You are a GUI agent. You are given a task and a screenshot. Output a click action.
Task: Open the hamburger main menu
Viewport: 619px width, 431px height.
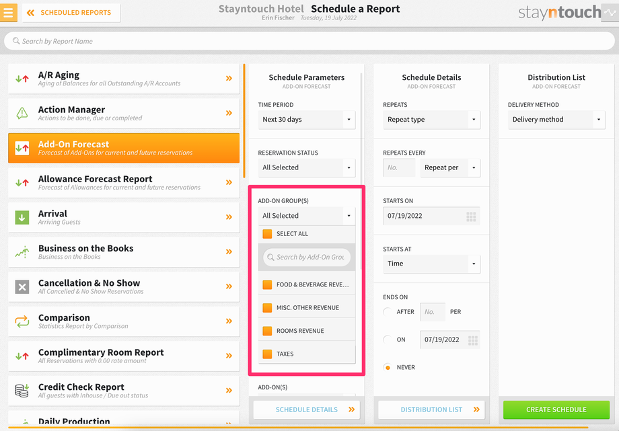(8, 12)
